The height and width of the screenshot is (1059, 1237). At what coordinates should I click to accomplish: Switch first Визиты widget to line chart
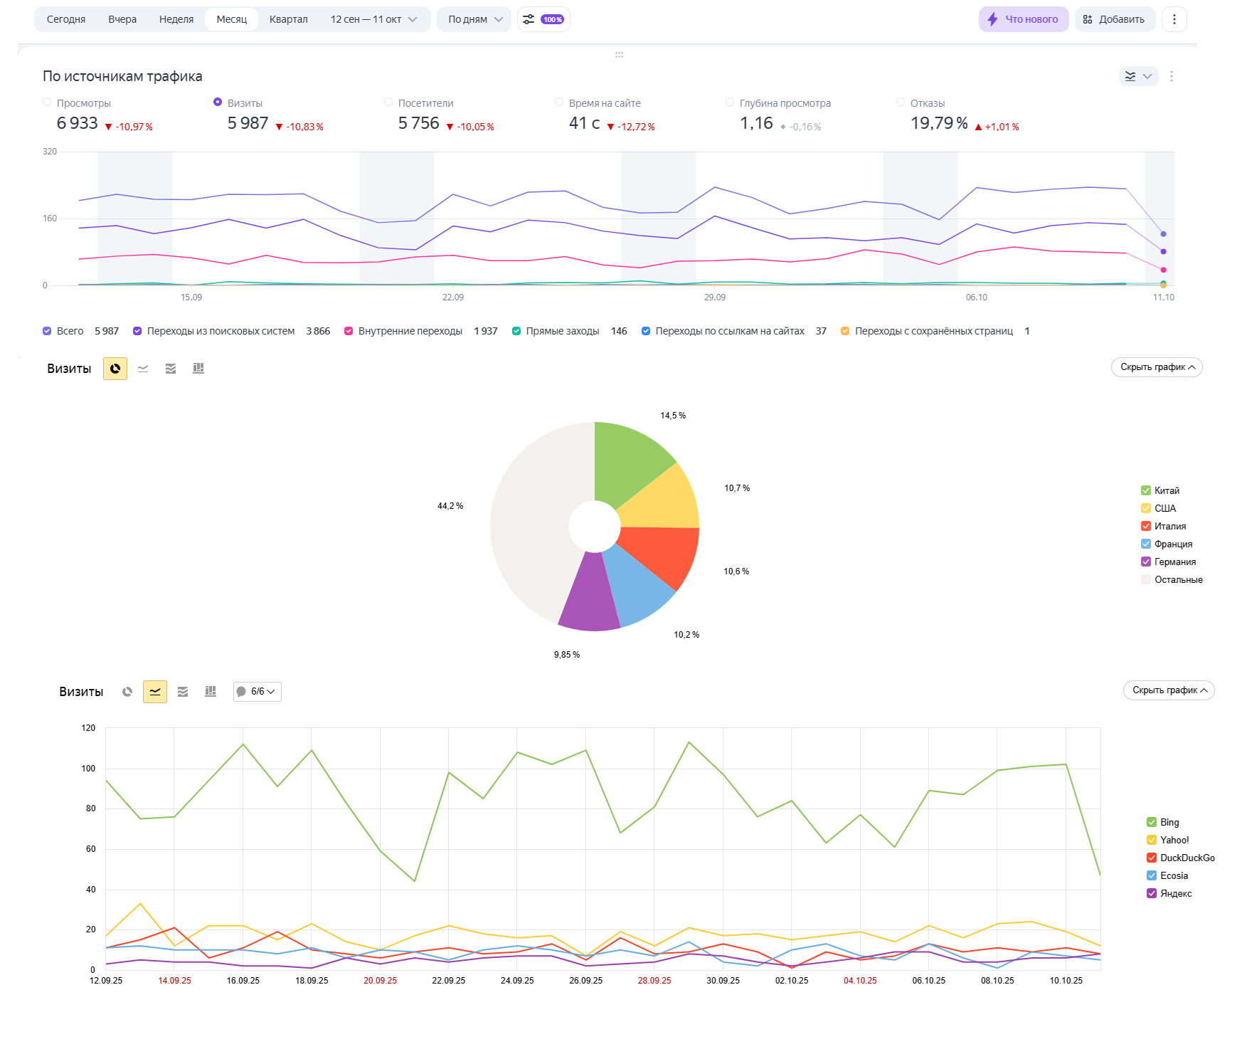pyautogui.click(x=143, y=369)
